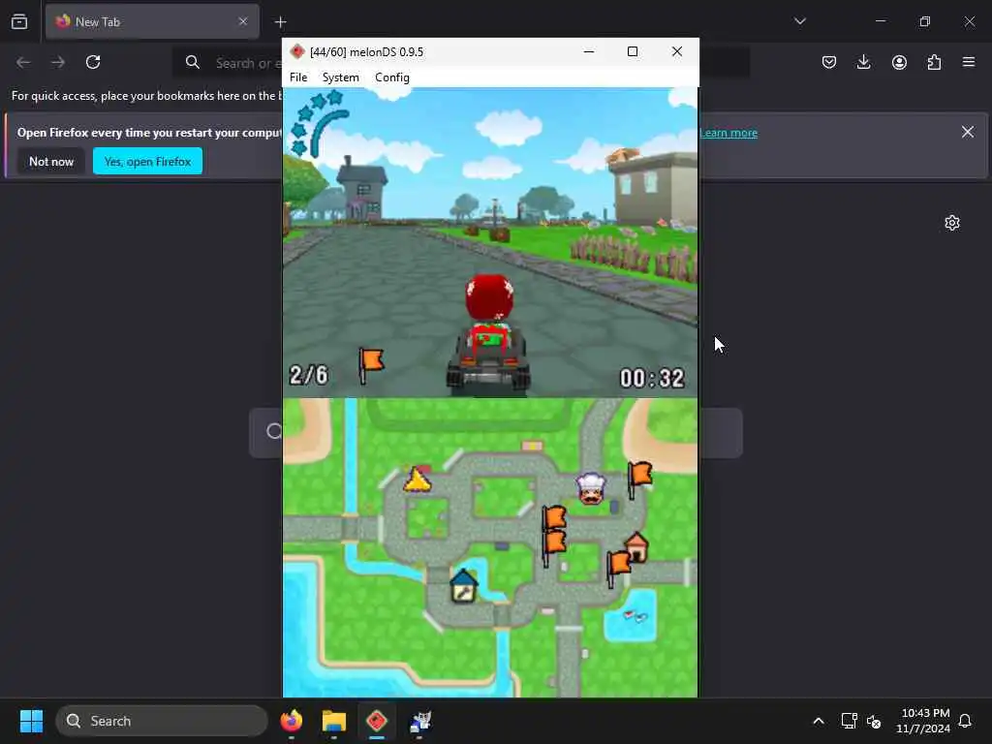Open the Save to Pocket icon
The width and height of the screenshot is (992, 744).
[829, 62]
